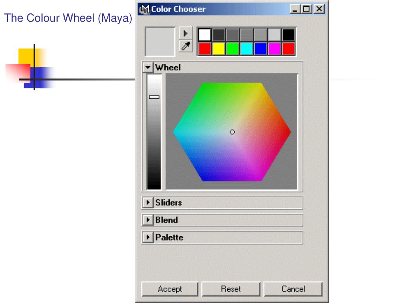This screenshot has height=303, width=404.
Task: Click the Sliders section label
Action: (x=168, y=202)
